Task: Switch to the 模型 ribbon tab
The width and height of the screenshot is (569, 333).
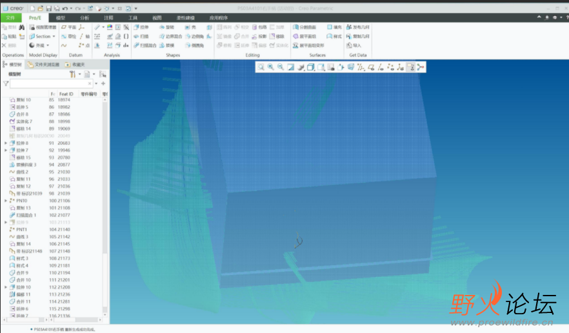Action: [x=61, y=17]
